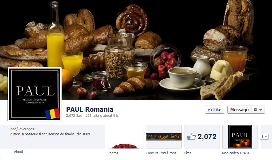This screenshot has height=160, width=272.
Task: Open the gear settings dropdown
Action: 258,110
